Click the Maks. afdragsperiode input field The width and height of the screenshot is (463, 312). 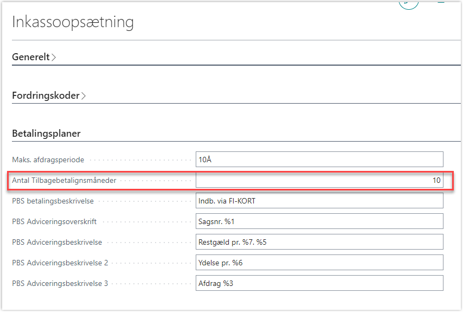[319, 160]
